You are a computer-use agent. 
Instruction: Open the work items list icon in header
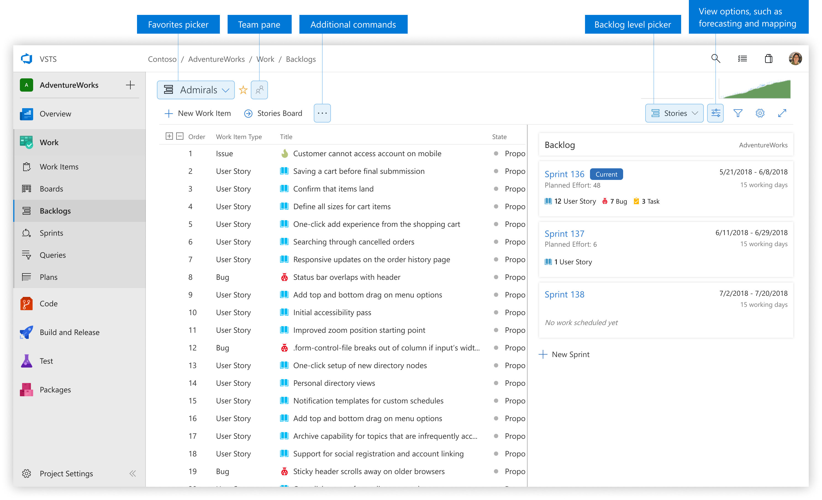742,59
